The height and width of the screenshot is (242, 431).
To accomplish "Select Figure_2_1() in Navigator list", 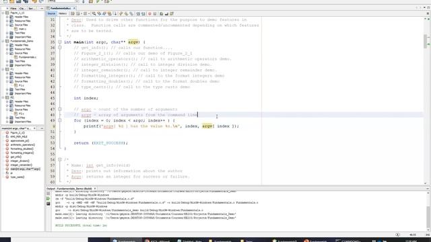I will tap(18, 132).
